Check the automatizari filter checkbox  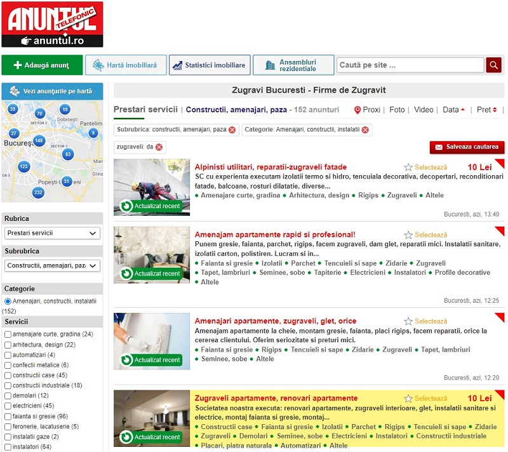click(8, 356)
